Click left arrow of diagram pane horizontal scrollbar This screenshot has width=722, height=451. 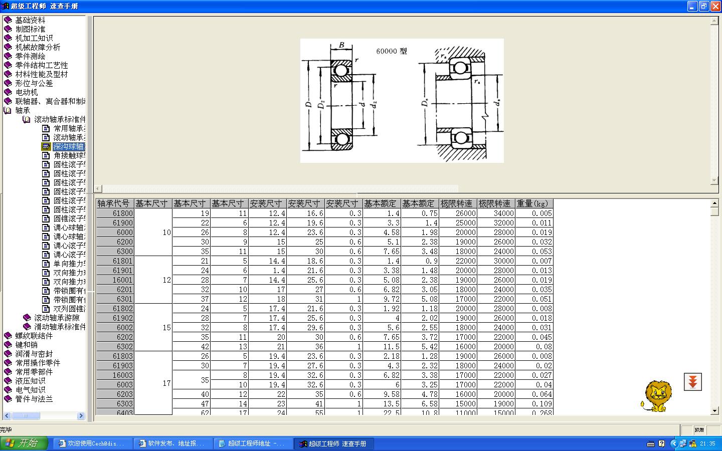98,189
